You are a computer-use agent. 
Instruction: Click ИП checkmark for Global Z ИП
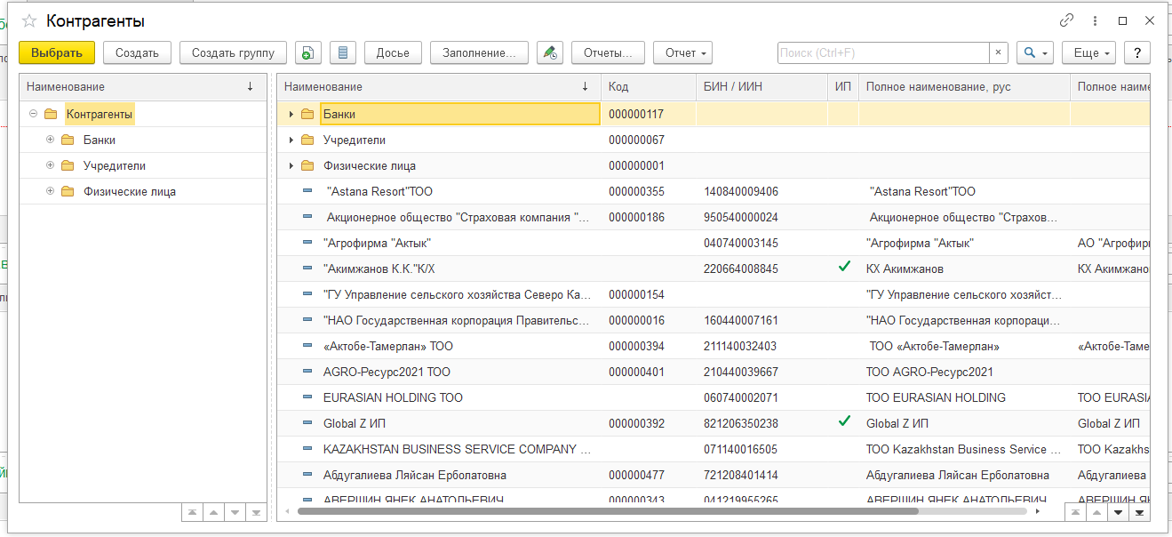point(844,421)
